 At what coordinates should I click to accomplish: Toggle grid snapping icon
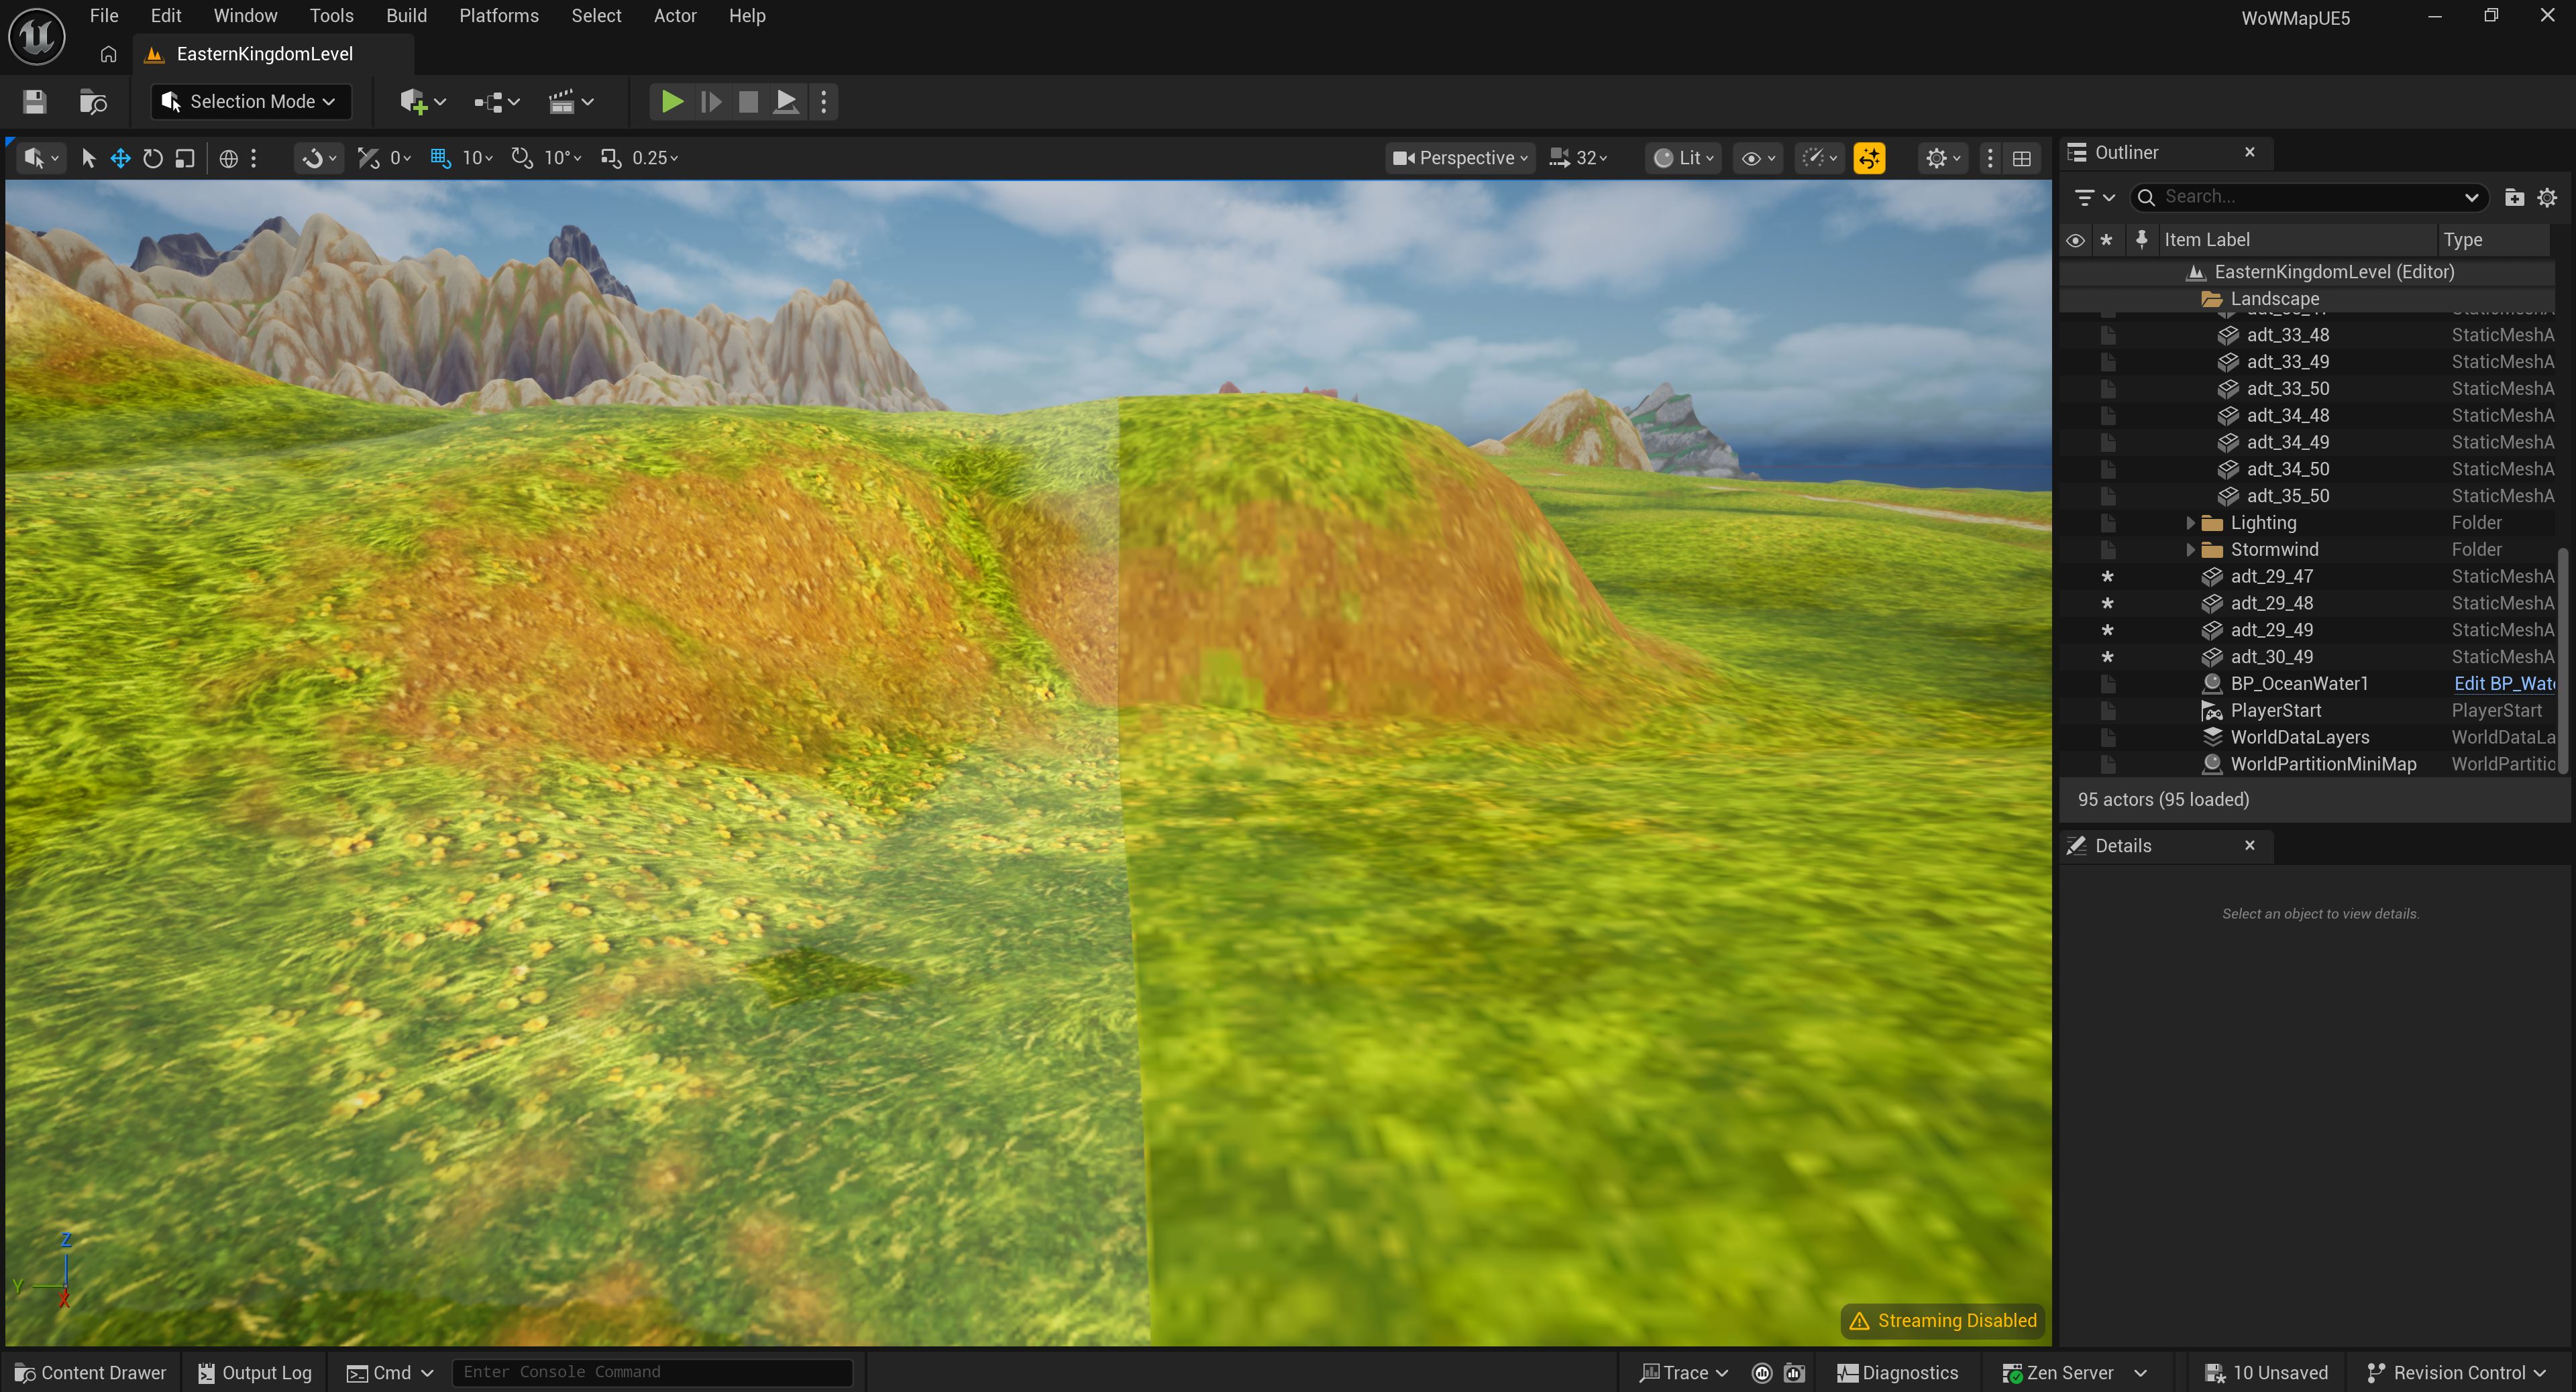[x=440, y=158]
